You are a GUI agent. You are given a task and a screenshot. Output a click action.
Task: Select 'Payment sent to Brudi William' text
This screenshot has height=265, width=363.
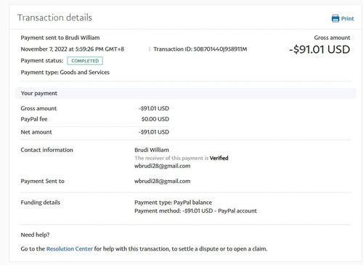(x=60, y=38)
